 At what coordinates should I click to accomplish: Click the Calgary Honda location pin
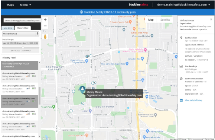click(x=147, y=131)
